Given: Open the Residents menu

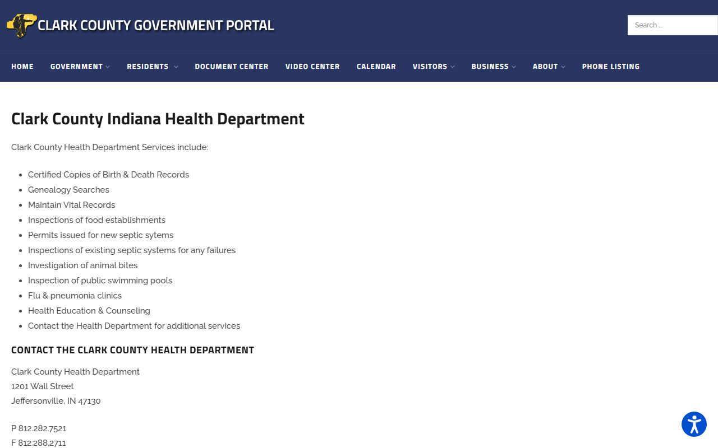Looking at the screenshot, I should coord(148,66).
